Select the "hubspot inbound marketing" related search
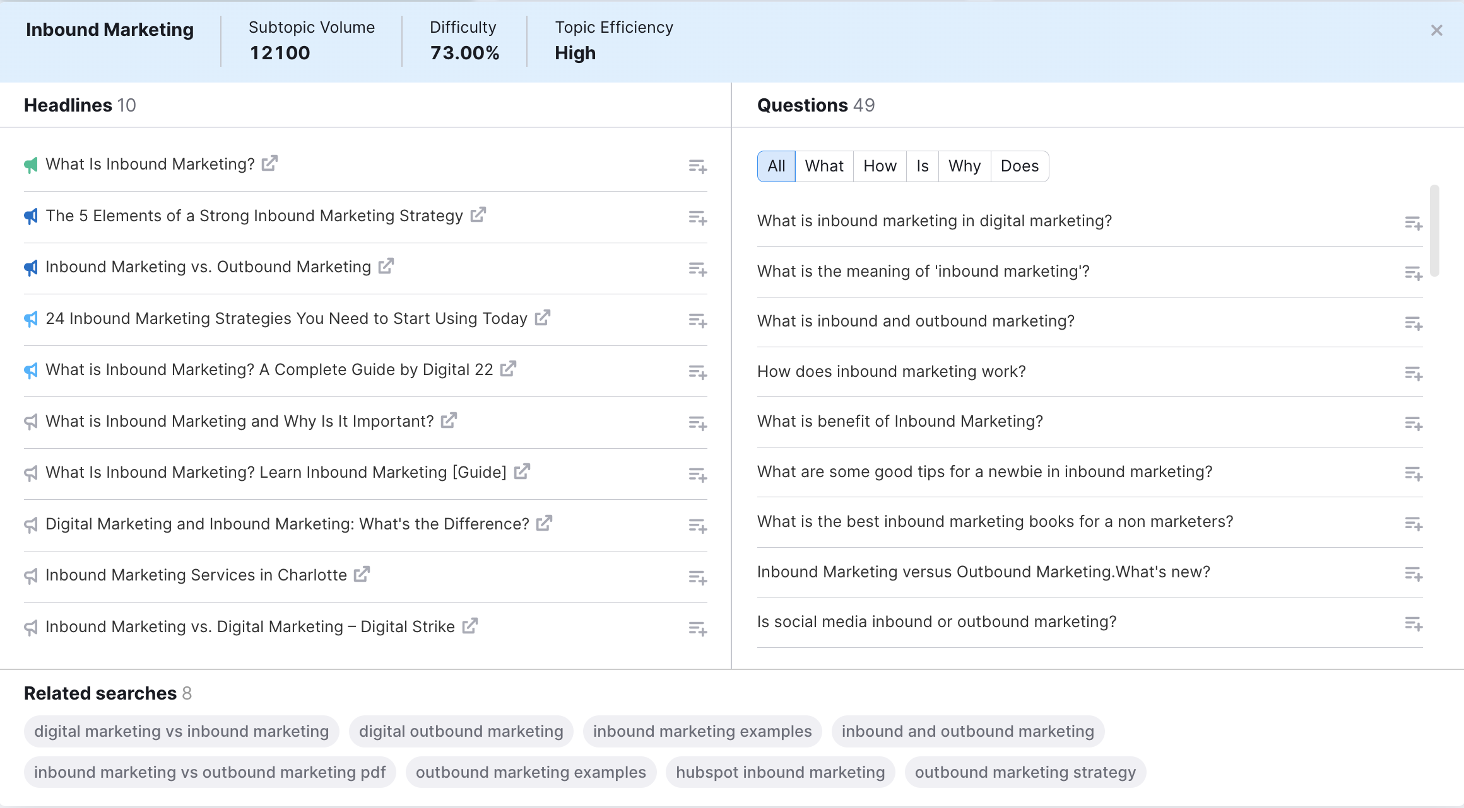The width and height of the screenshot is (1464, 808). click(x=780, y=771)
